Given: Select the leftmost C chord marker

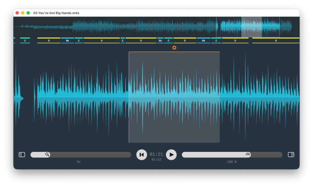Looking at the screenshot, I should (x=24, y=40).
